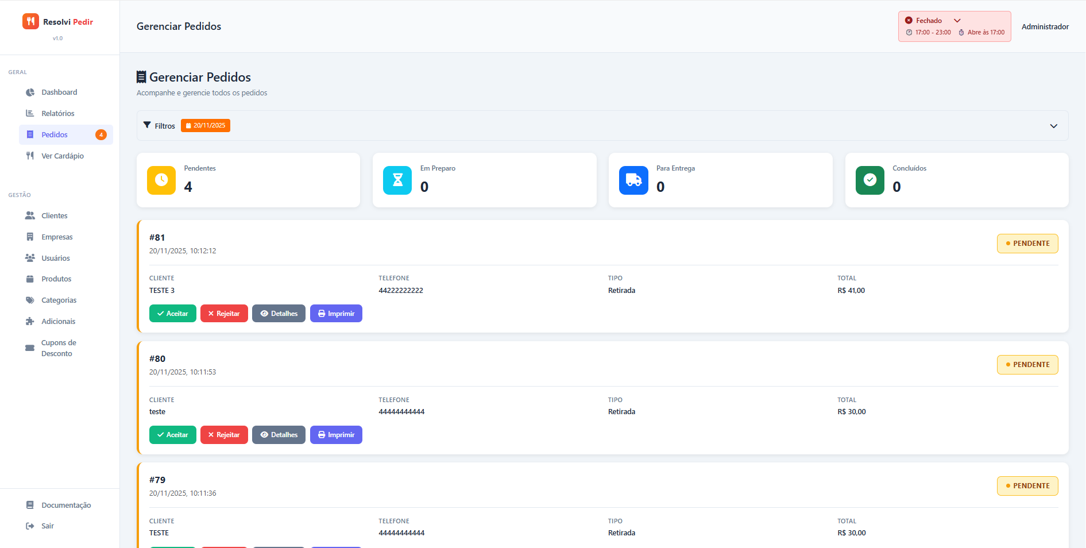1086x548 pixels.
Task: Click the Administrador account label
Action: click(1045, 26)
